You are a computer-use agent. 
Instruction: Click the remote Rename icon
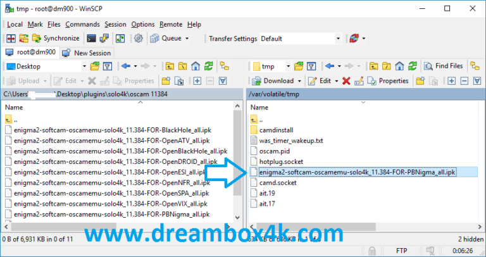coord(359,81)
